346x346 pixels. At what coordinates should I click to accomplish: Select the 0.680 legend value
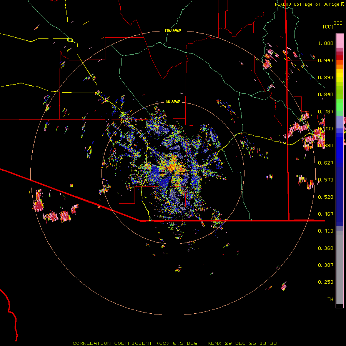pyautogui.click(x=326, y=146)
